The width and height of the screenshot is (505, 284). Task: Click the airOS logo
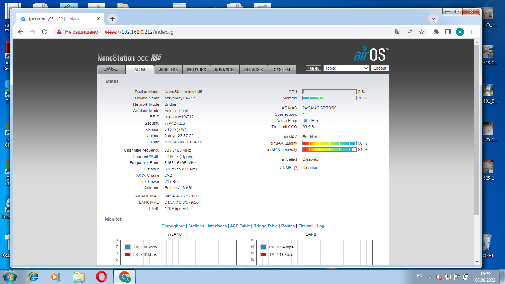point(371,54)
